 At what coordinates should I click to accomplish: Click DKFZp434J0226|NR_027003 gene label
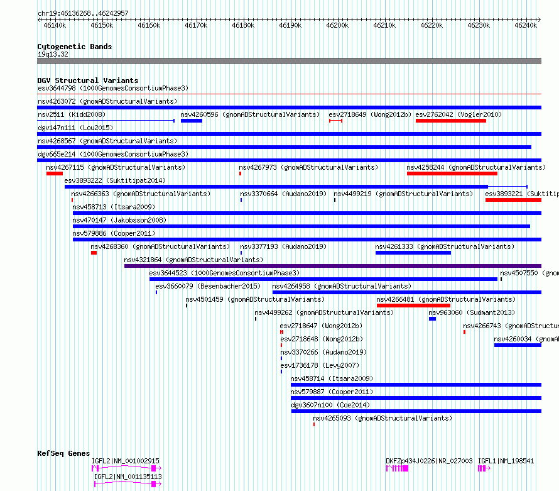click(x=429, y=461)
